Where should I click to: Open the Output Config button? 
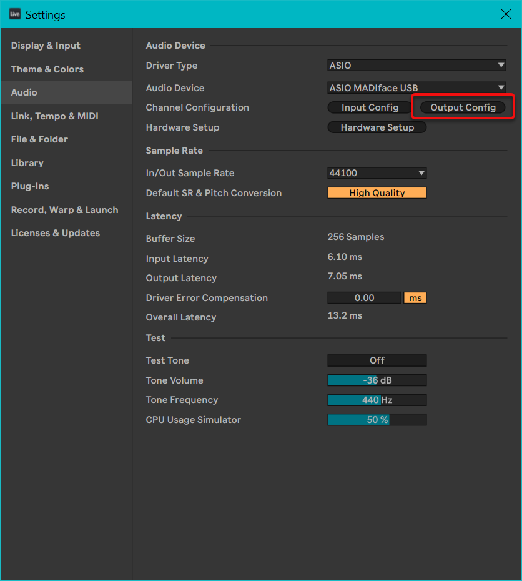pos(463,107)
